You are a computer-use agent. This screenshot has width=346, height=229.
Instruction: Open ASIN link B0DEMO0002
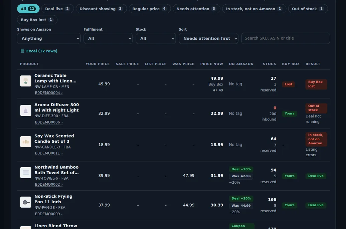tap(48, 185)
